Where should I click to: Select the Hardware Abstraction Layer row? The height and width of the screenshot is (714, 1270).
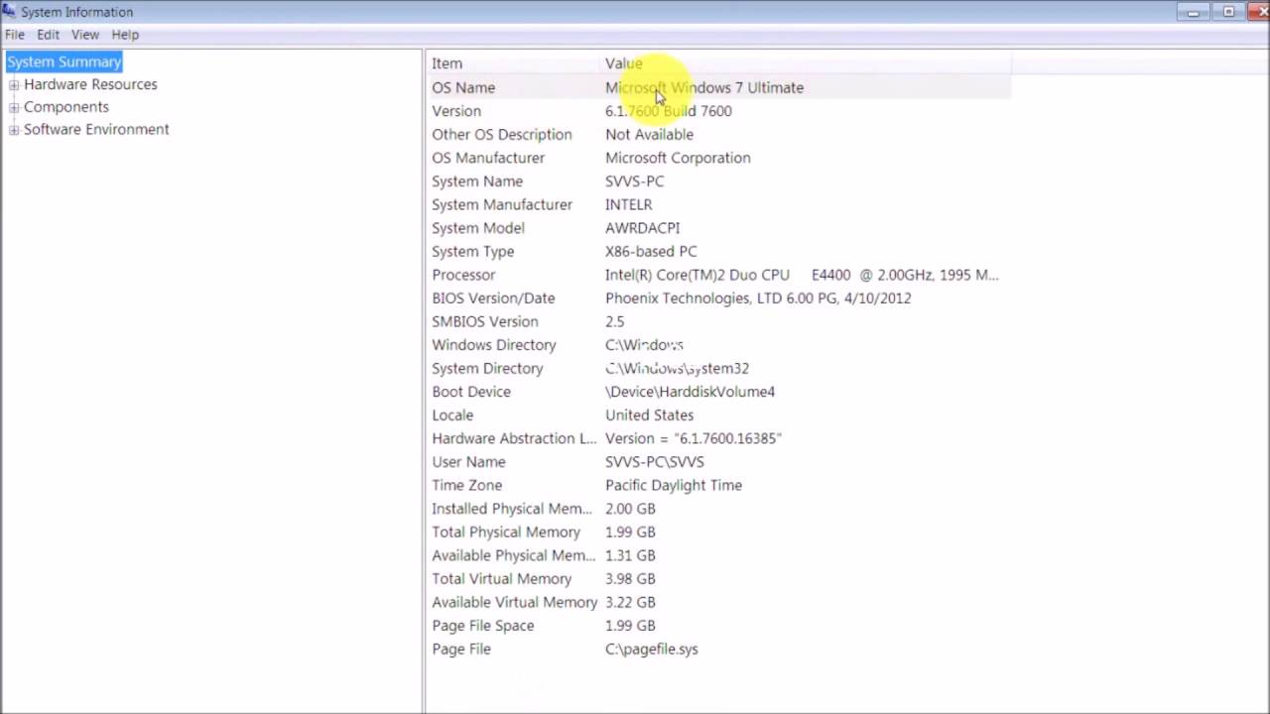tap(719, 438)
